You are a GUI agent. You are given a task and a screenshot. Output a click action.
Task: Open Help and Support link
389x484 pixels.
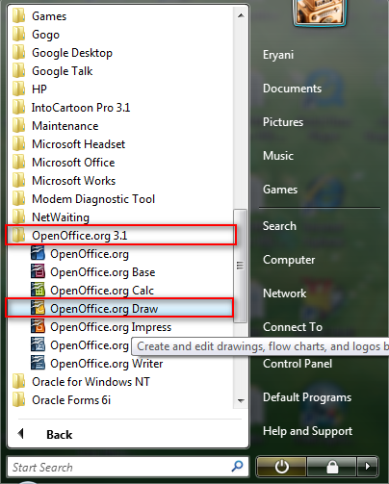click(307, 431)
